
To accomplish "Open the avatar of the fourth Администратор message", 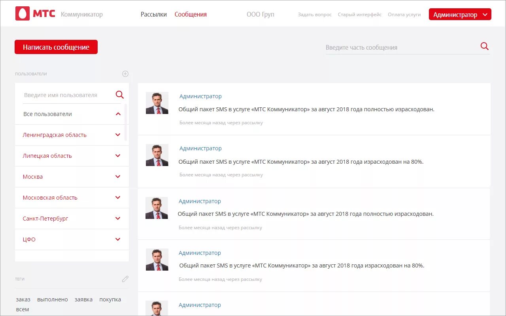I will click(x=157, y=260).
